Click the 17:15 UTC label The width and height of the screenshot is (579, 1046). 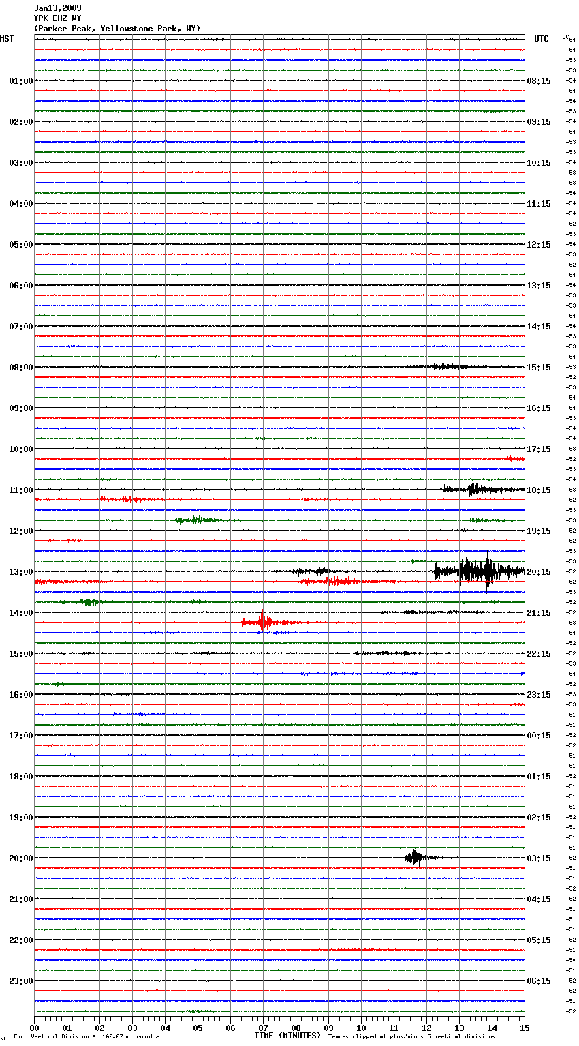tap(539, 449)
